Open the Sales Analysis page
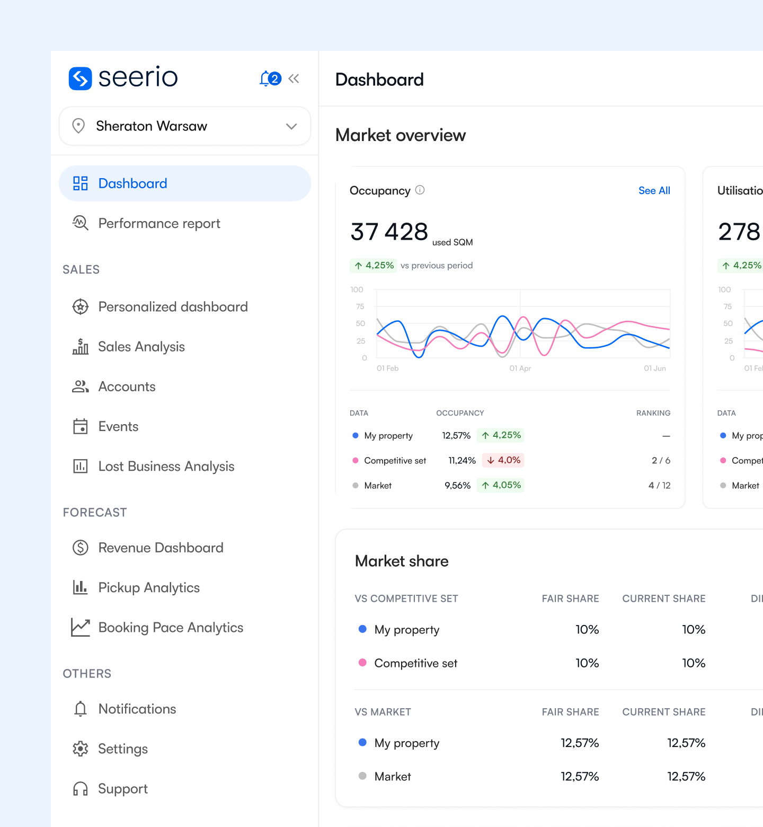Screen dimensions: 763x827 point(141,347)
